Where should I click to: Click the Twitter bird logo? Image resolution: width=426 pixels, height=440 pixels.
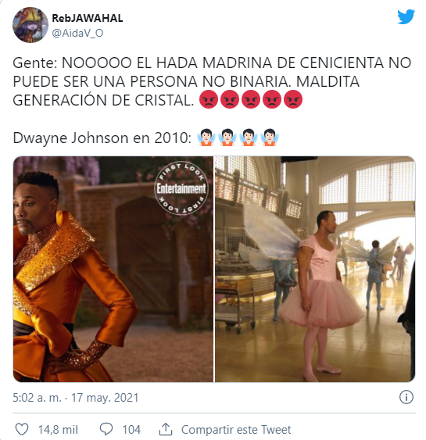pos(406,17)
